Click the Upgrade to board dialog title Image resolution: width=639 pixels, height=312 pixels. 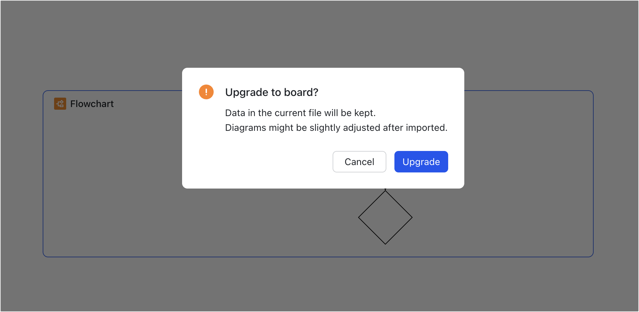tap(271, 92)
